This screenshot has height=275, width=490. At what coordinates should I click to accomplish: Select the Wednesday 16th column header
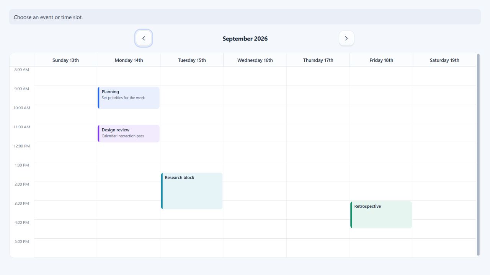(x=255, y=60)
